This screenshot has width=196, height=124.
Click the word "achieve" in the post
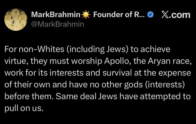(155, 49)
